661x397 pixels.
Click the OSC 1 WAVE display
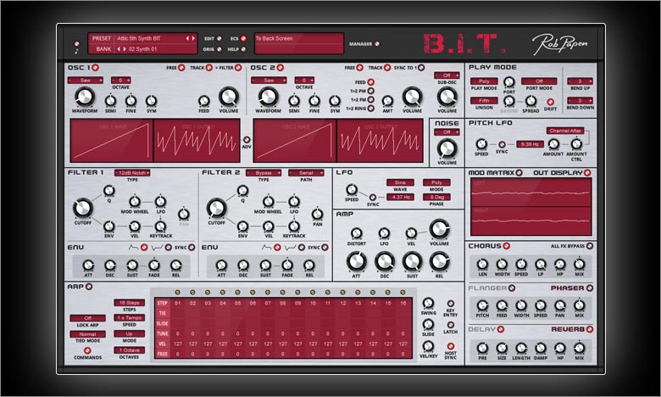coord(111,141)
